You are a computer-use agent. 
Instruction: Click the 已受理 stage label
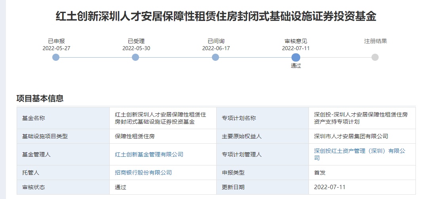(136, 41)
